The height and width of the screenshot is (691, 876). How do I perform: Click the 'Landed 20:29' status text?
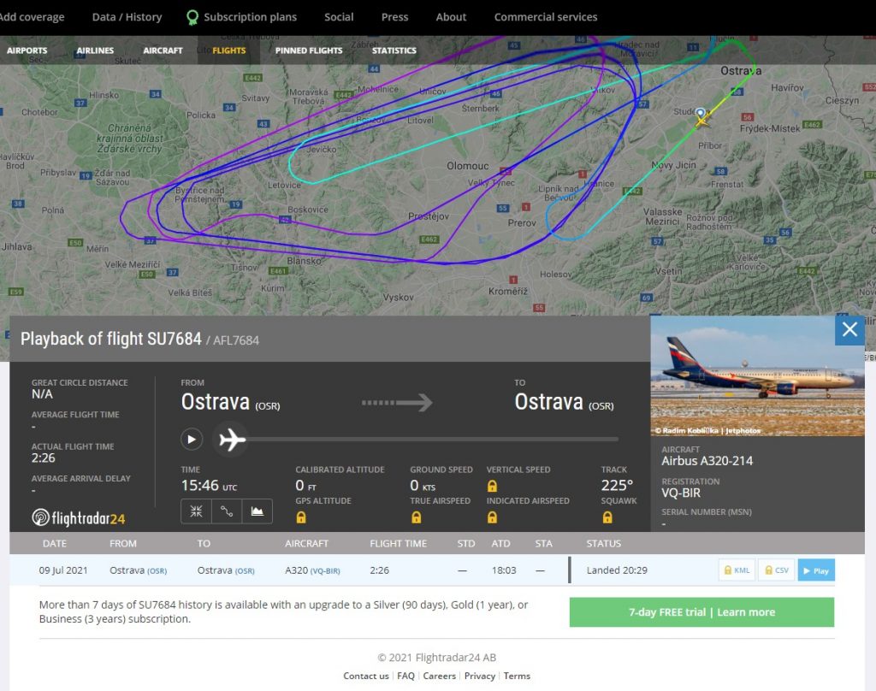pyautogui.click(x=617, y=570)
